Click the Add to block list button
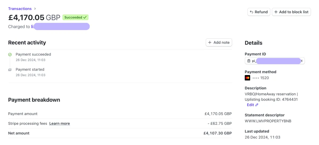 pyautogui.click(x=291, y=12)
